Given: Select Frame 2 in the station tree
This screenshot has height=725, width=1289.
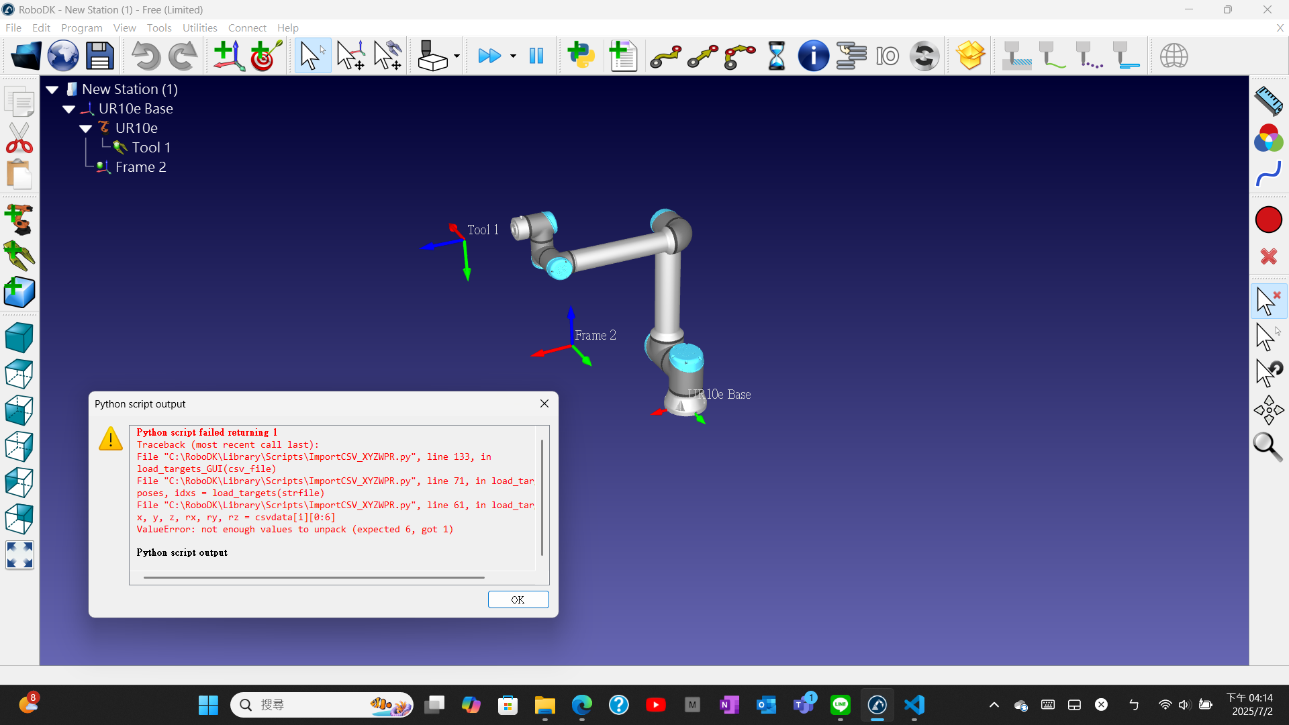Looking at the screenshot, I should 140,167.
